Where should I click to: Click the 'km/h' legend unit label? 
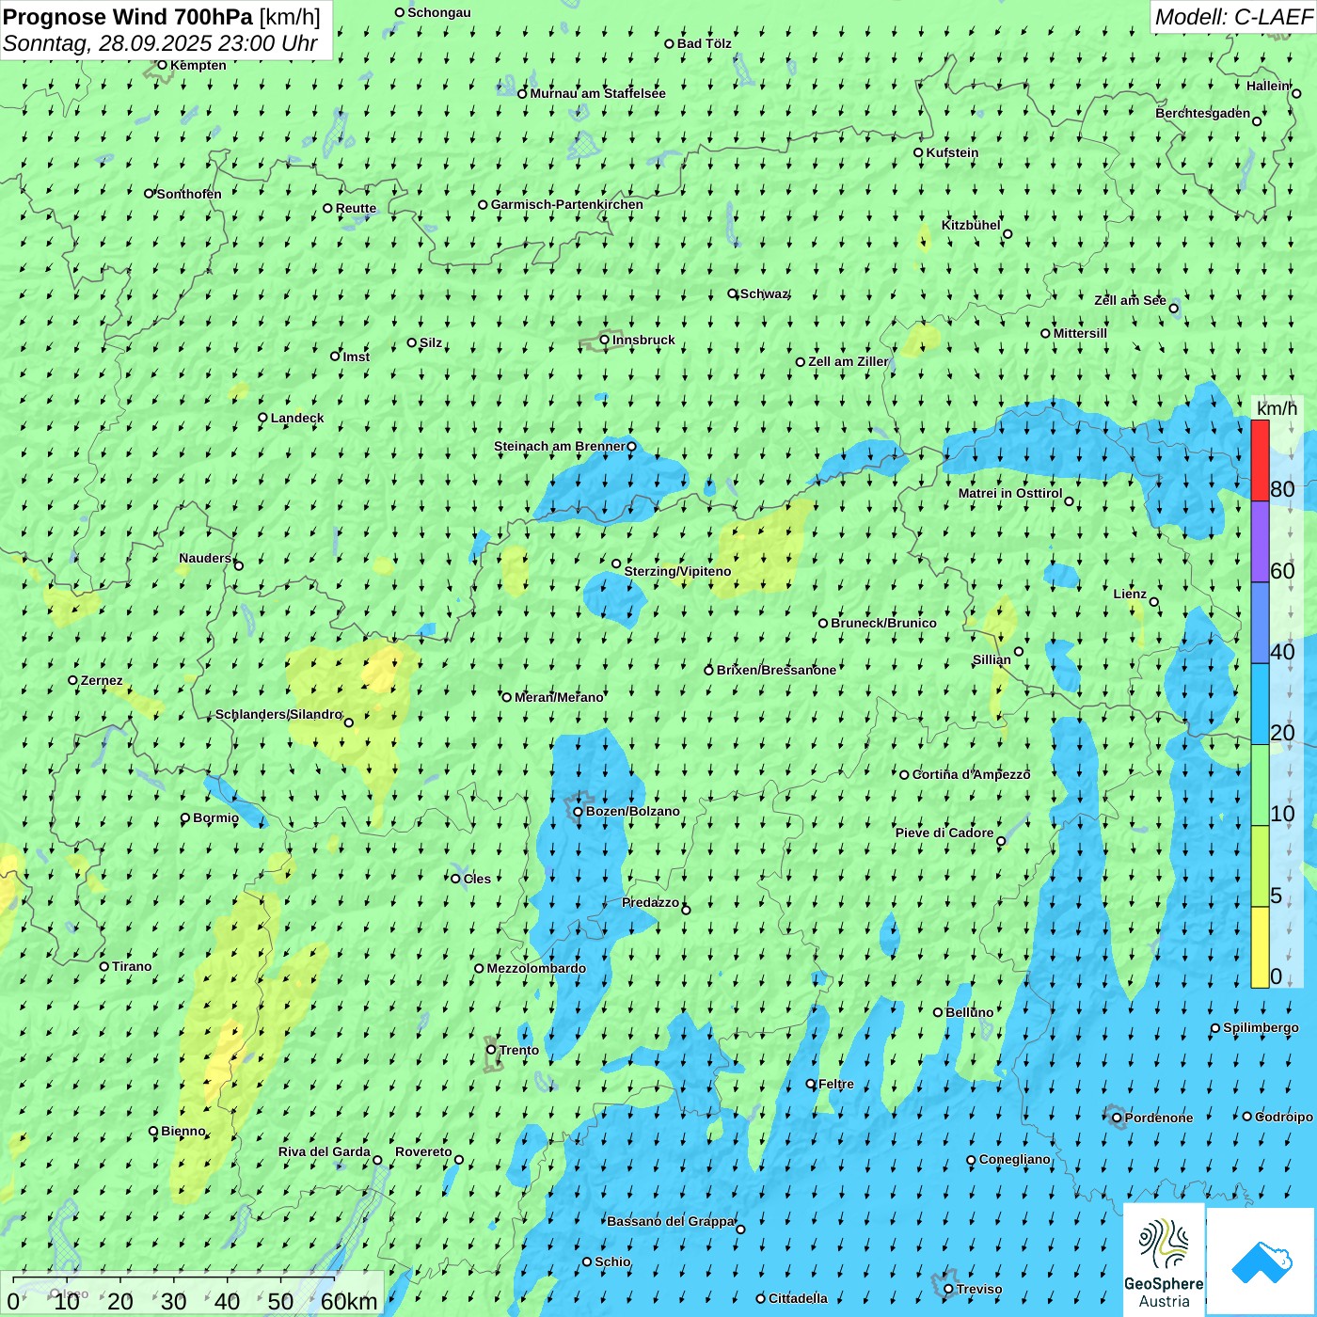point(1277,408)
